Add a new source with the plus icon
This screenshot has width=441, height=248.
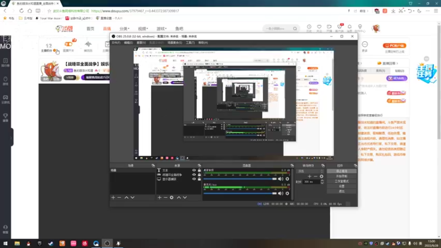[x=159, y=197]
